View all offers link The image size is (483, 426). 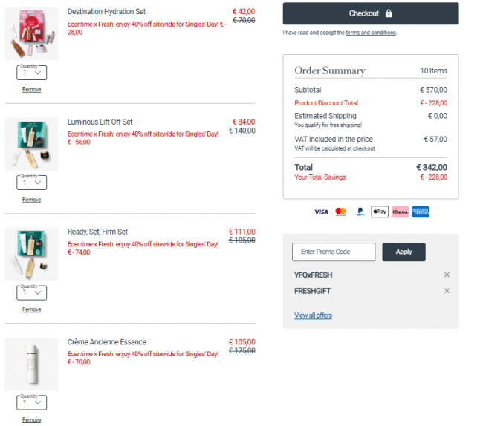click(313, 315)
